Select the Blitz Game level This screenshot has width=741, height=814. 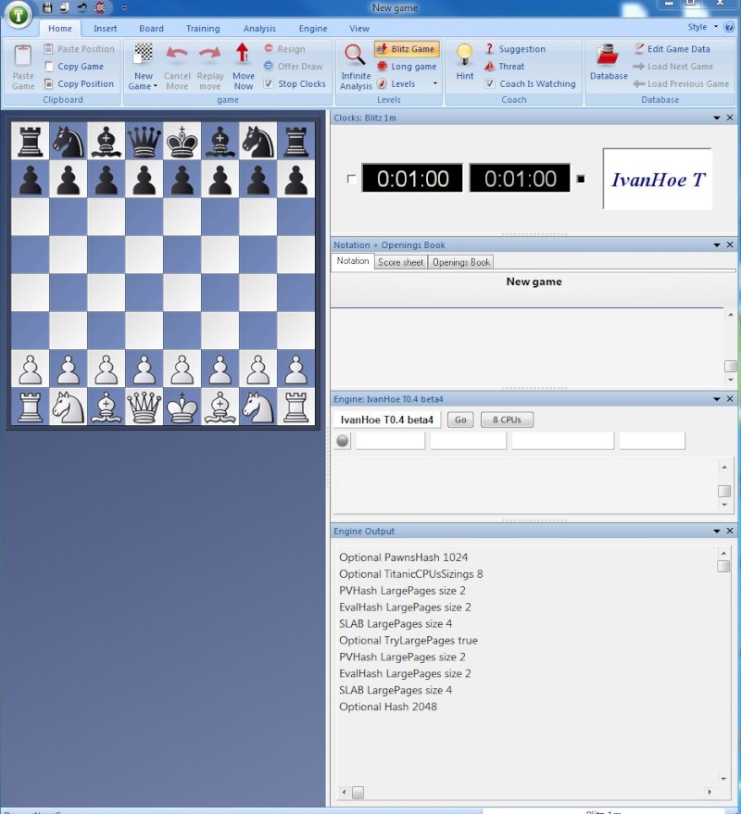click(407, 49)
